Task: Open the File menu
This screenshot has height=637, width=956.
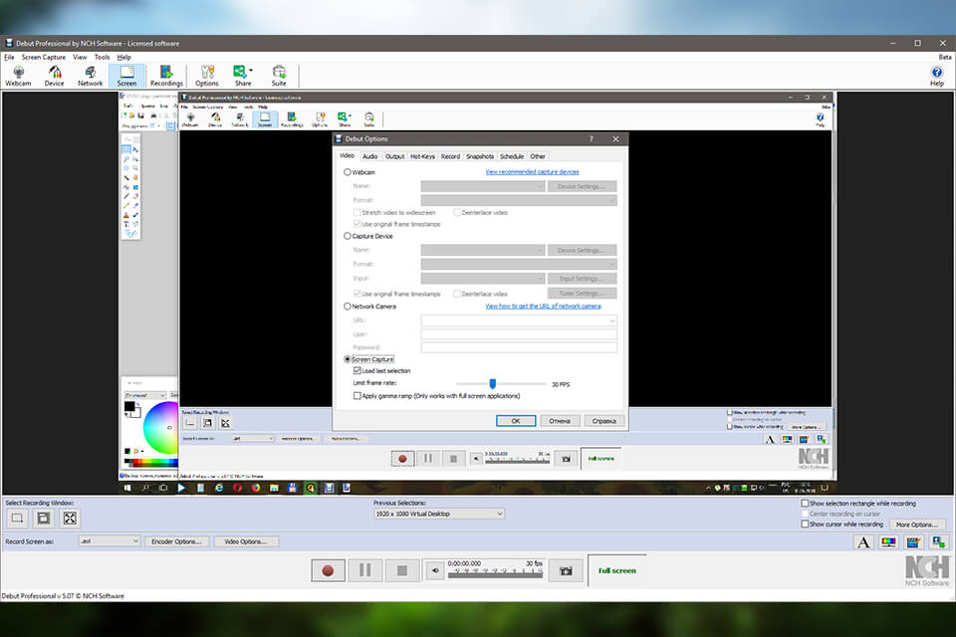Action: tap(9, 58)
